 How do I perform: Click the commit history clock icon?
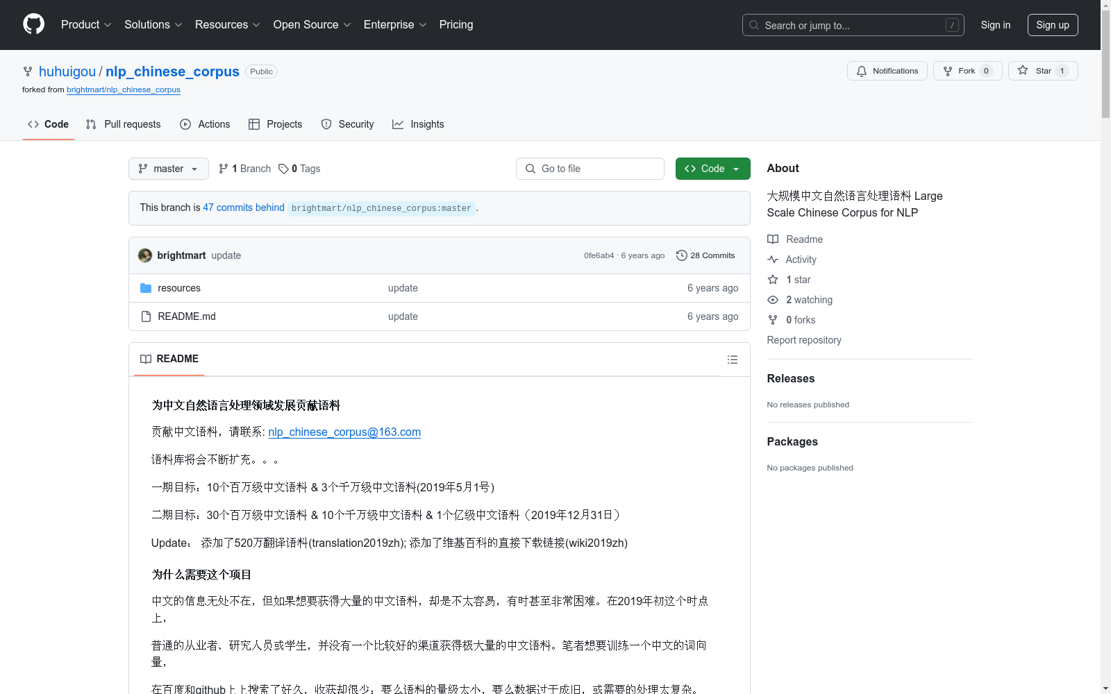tap(681, 255)
